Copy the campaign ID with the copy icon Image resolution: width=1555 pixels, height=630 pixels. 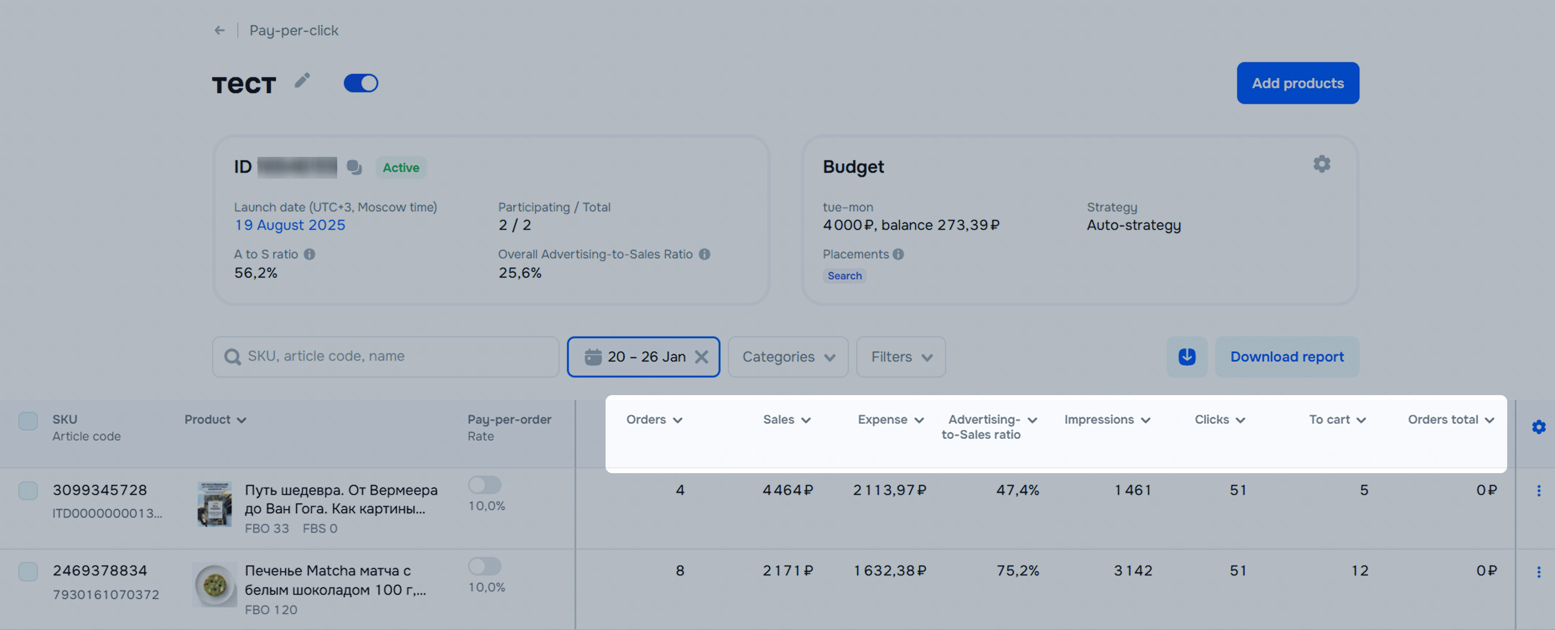(x=354, y=167)
